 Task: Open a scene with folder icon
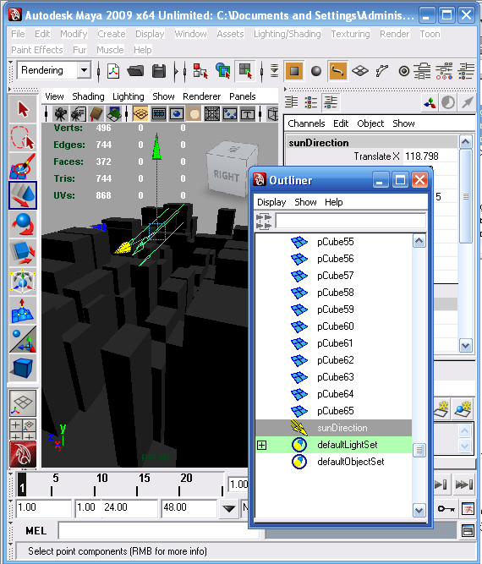pyautogui.click(x=135, y=71)
